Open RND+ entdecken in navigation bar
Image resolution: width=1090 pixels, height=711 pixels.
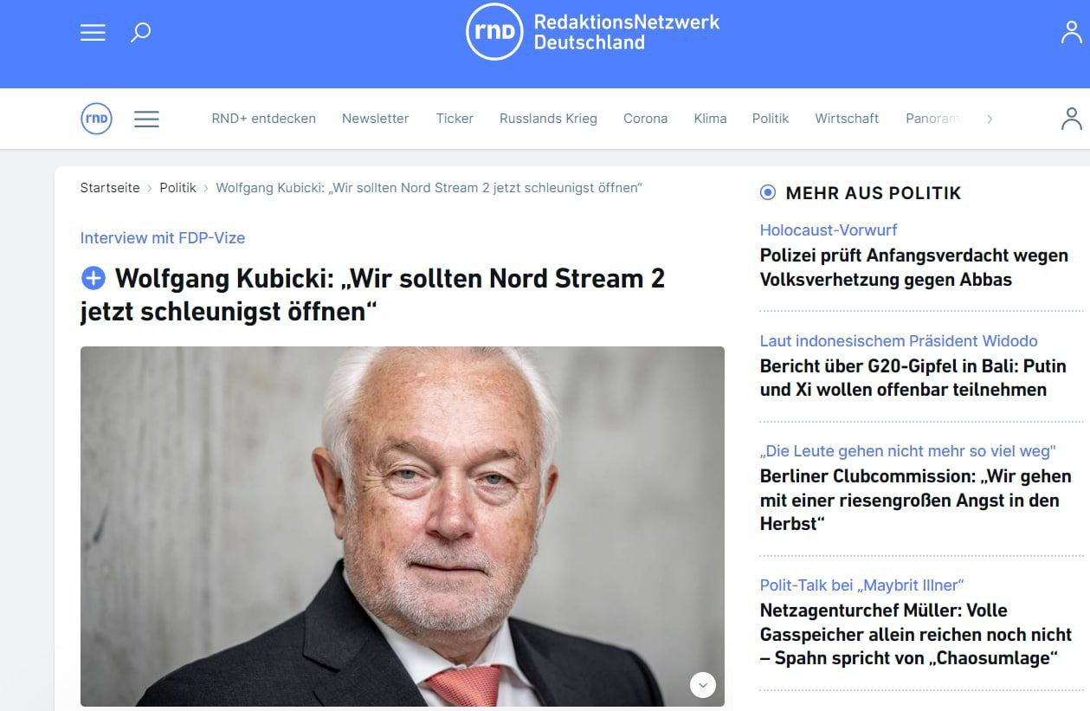[264, 119]
